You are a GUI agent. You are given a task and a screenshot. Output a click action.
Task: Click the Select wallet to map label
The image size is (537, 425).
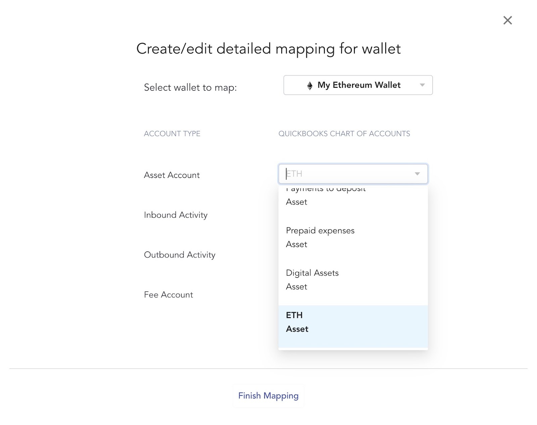[190, 88]
